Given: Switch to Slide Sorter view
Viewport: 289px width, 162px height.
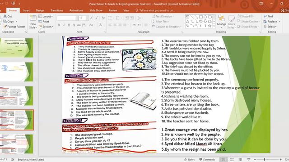Looking at the screenshot, I should [232, 159].
